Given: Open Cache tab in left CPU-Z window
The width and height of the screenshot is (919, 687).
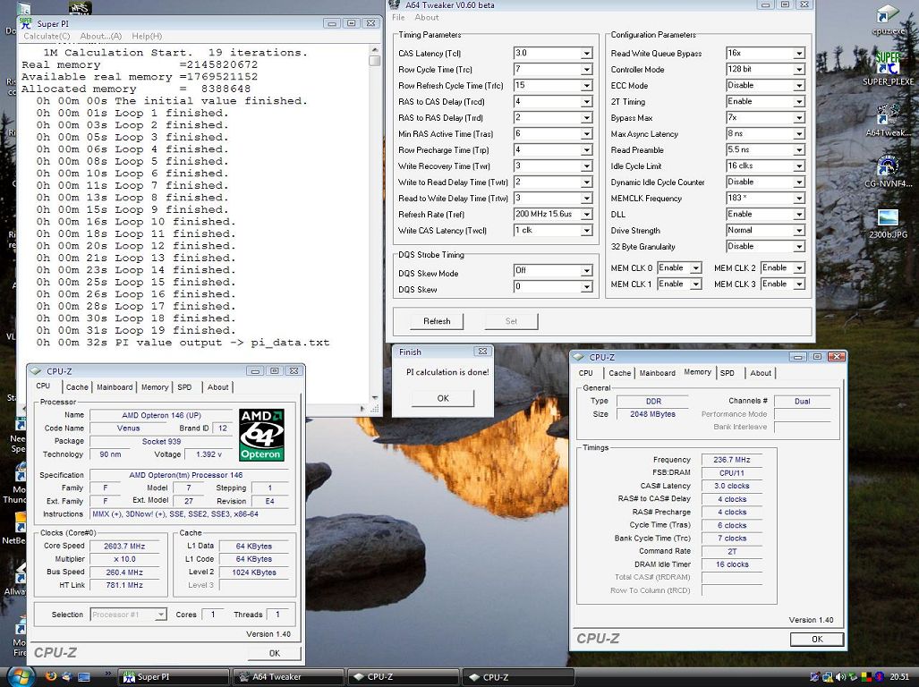Looking at the screenshot, I should pos(77,387).
